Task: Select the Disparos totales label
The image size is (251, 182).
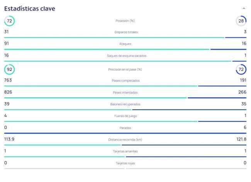Action: (125, 32)
